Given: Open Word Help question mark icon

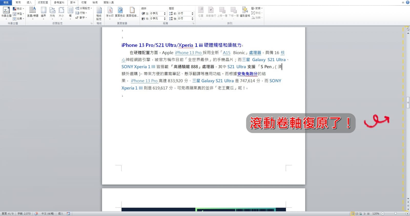Looking at the screenshot, I should tap(407, 2).
